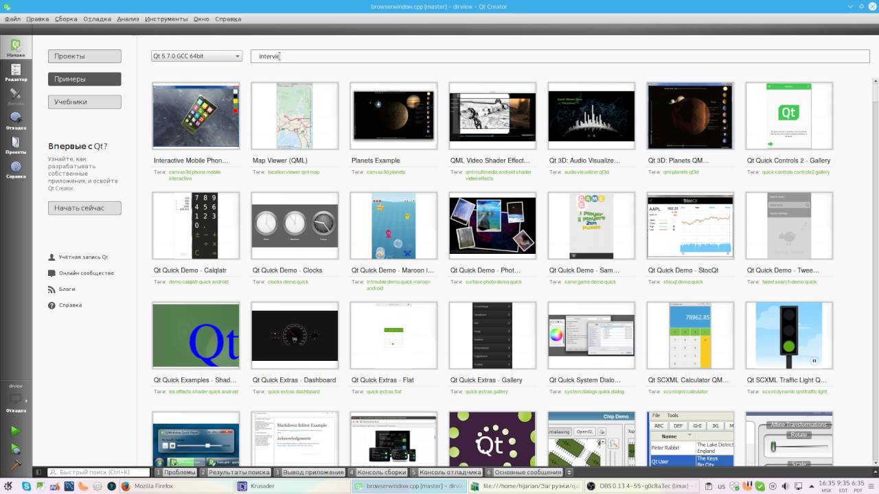Click the 'scxml qml calculator' tags text

coord(685,392)
